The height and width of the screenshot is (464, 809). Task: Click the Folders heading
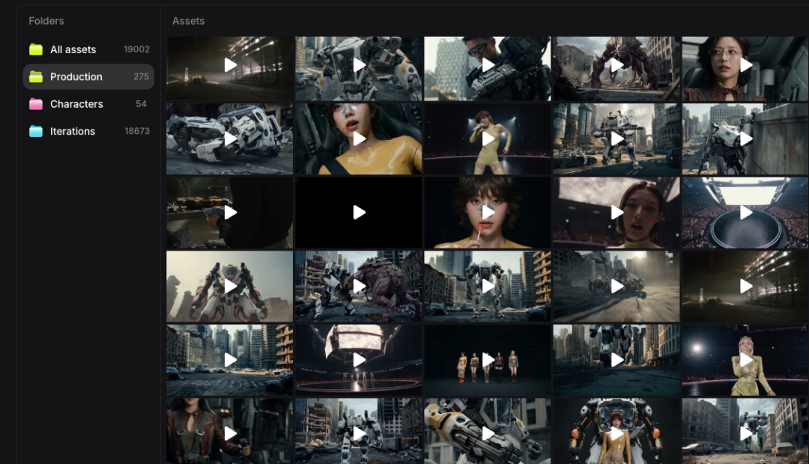[46, 21]
